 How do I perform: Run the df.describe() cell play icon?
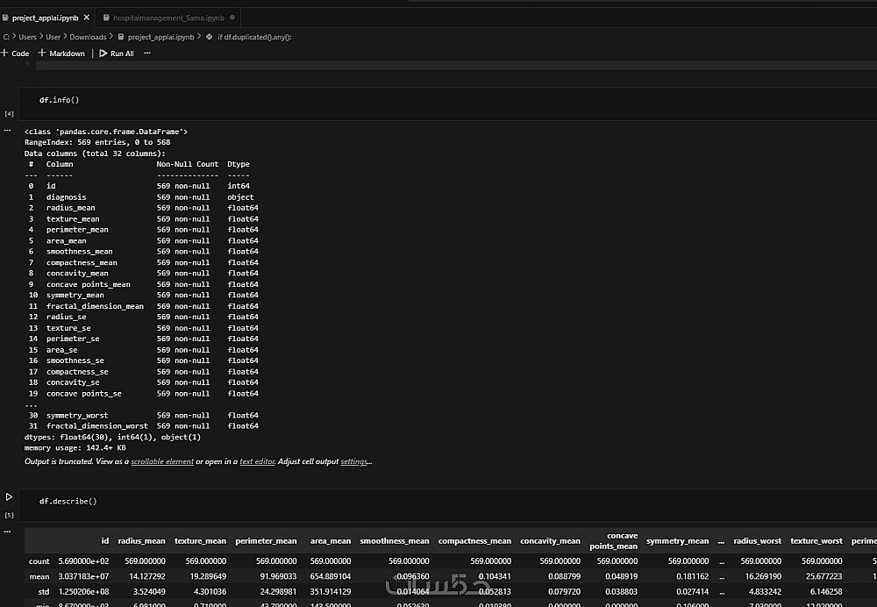[9, 496]
